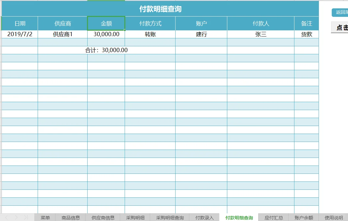Select the 日期 column header cell
The image size is (348, 221).
pyautogui.click(x=19, y=23)
